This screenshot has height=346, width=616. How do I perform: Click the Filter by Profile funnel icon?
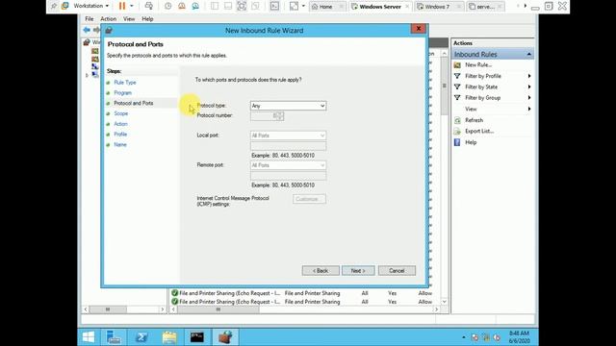(x=457, y=76)
